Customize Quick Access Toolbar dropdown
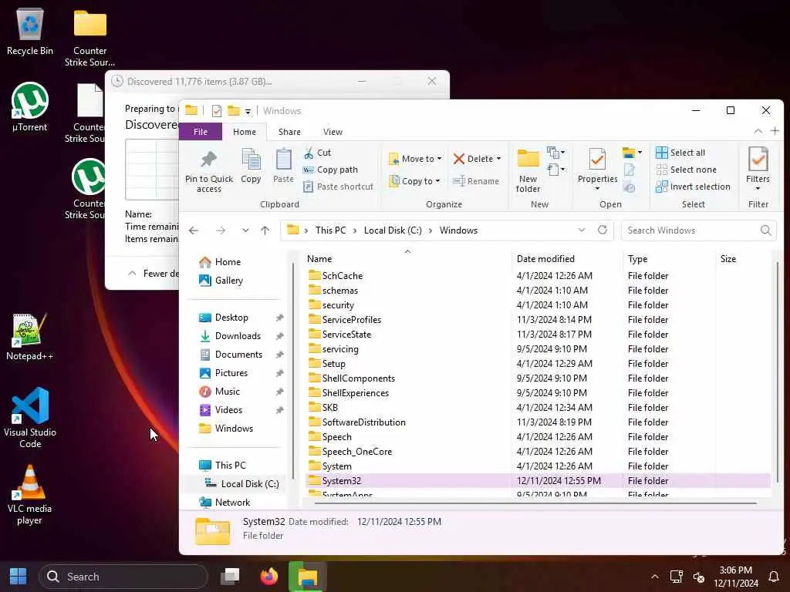Viewport: 790px width, 592px height. (x=248, y=111)
